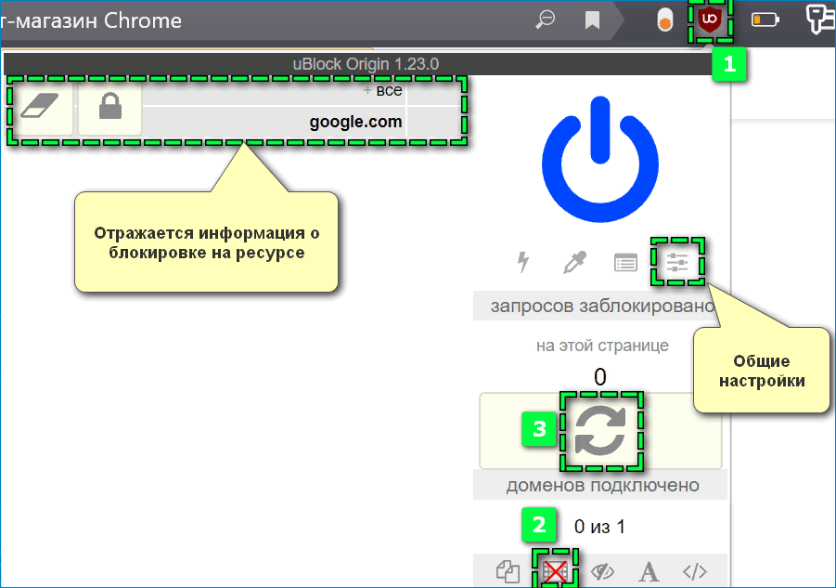Toggle the crossed-out grid media switch
836x588 pixels.
554,572
